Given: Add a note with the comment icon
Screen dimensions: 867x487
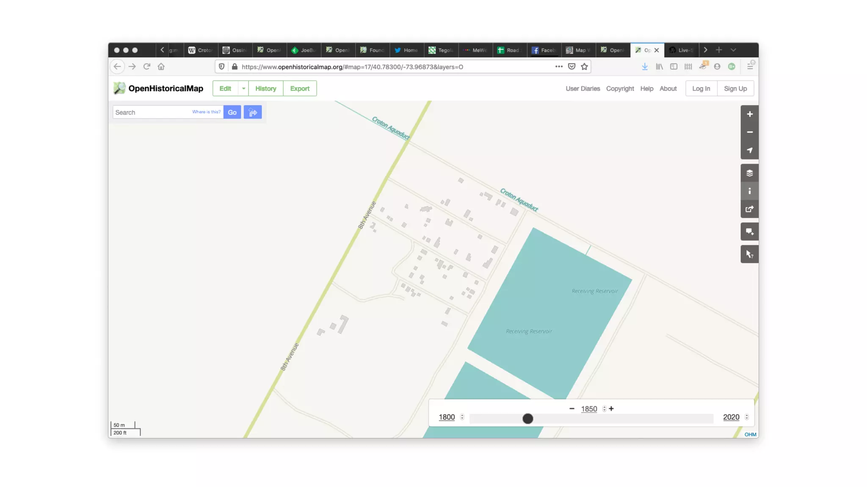Looking at the screenshot, I should [749, 232].
